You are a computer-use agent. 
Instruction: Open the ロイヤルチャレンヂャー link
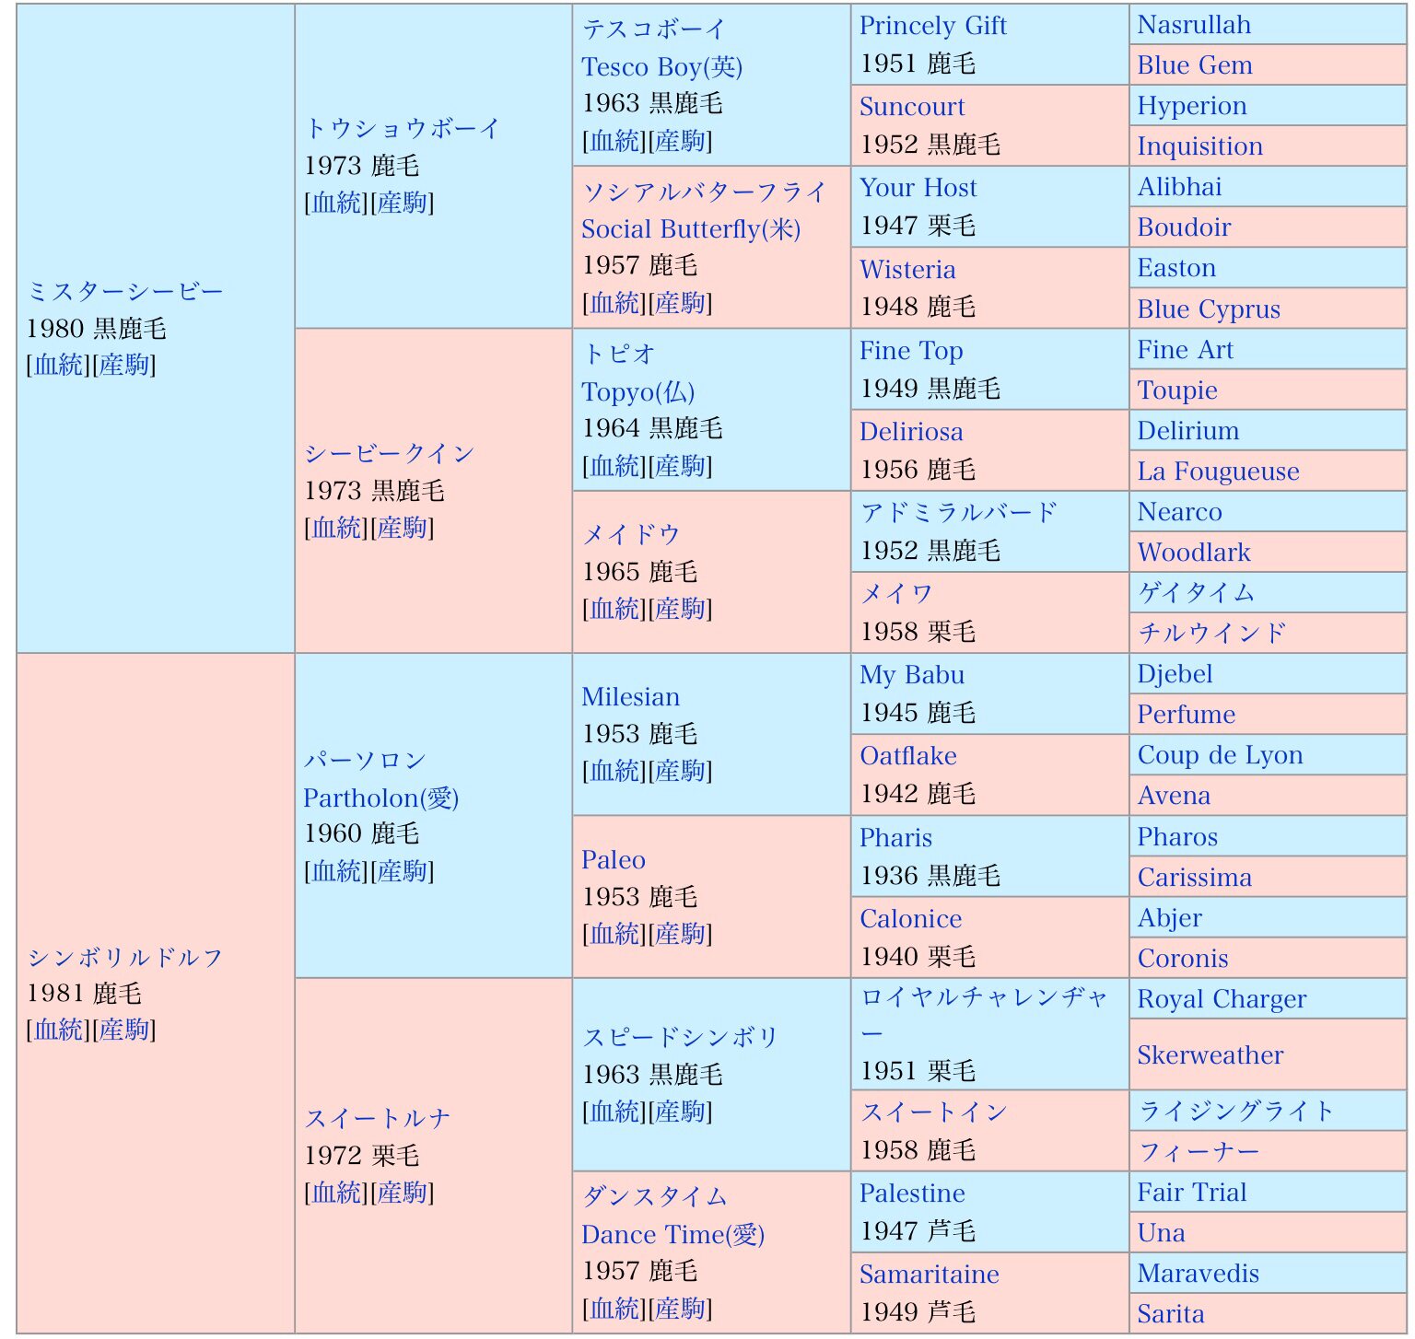984,1016
